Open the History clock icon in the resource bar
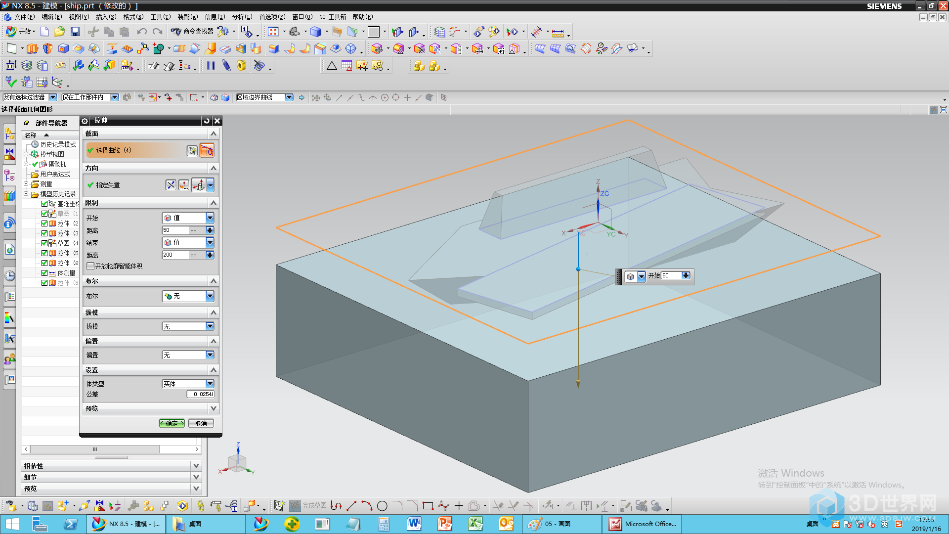 point(9,275)
